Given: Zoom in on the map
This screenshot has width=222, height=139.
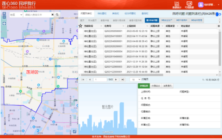Looking at the screenshot, I should (4, 13).
